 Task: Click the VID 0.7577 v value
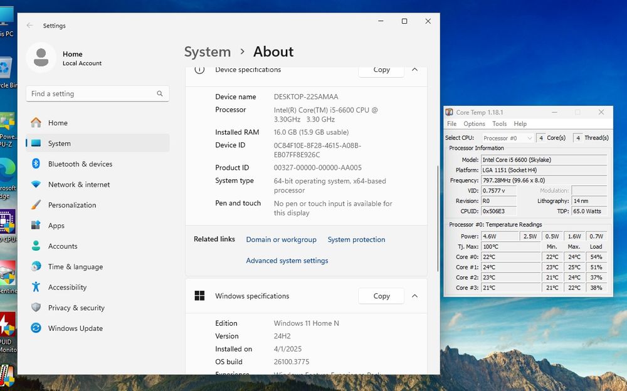coord(498,190)
